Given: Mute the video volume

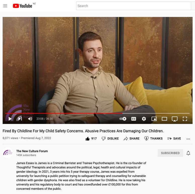Looking at the screenshot, I should [30, 119].
